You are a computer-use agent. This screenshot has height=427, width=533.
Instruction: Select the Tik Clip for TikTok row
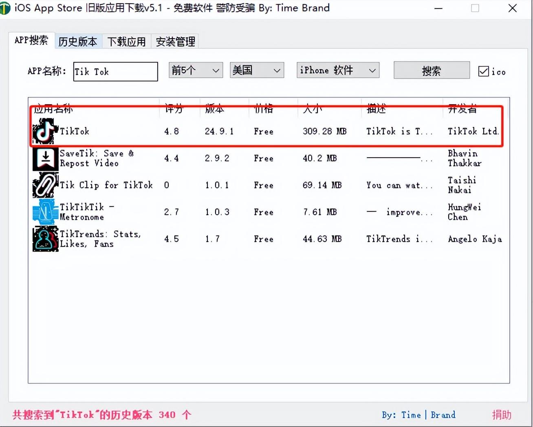click(x=269, y=185)
